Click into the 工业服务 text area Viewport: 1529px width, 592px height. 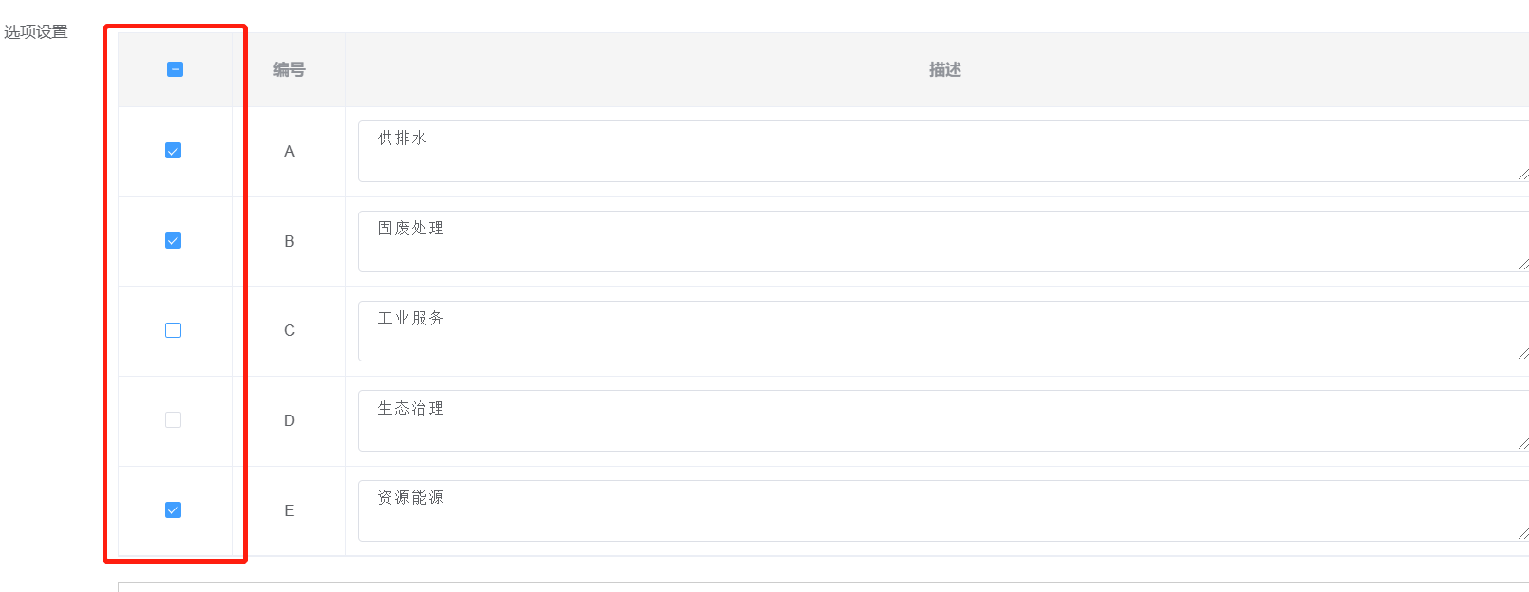pyautogui.click(x=940, y=330)
